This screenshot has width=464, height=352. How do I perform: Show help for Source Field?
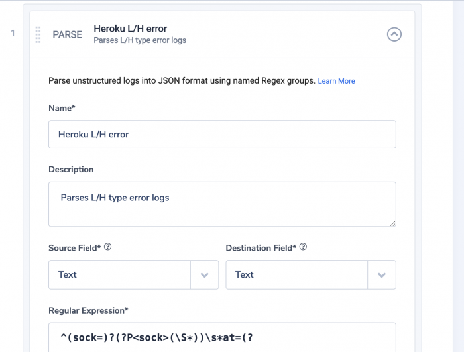[x=108, y=247]
